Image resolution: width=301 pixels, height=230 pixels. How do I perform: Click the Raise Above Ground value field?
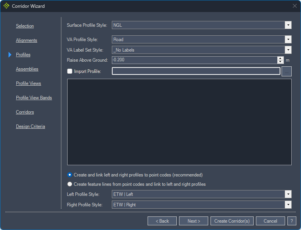click(195, 60)
